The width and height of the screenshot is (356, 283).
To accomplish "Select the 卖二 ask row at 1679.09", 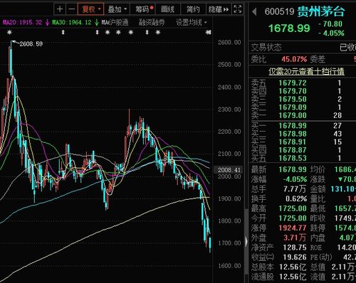I will (302, 107).
